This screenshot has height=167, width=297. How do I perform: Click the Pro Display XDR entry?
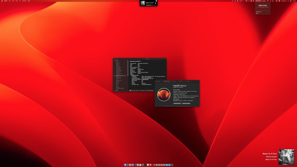point(135,75)
